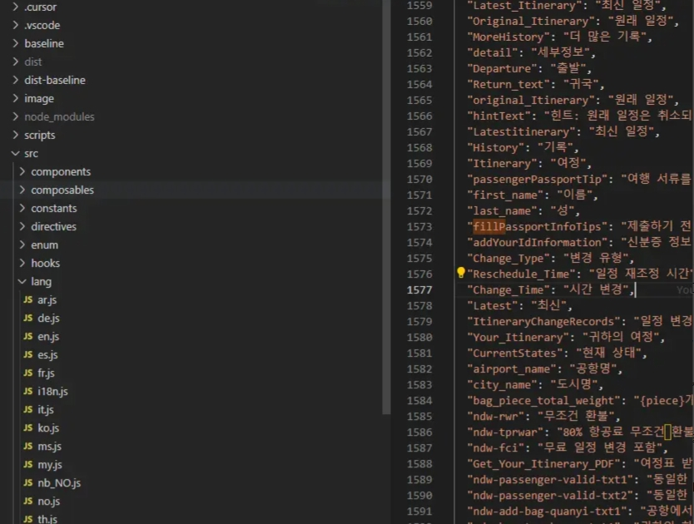Image resolution: width=694 pixels, height=524 pixels.
Task: Open the ko.js file
Action: pyautogui.click(x=48, y=428)
